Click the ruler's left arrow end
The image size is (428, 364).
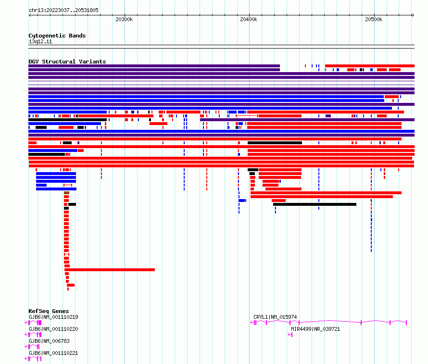click(x=30, y=15)
